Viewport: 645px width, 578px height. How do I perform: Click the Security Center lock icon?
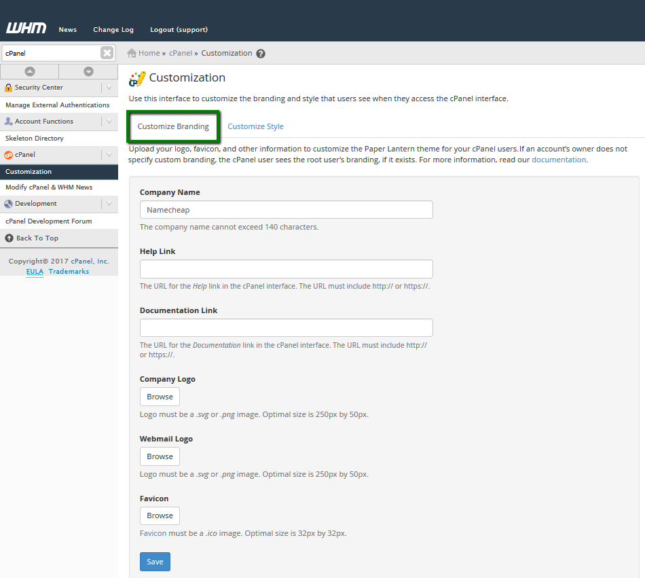pos(8,88)
